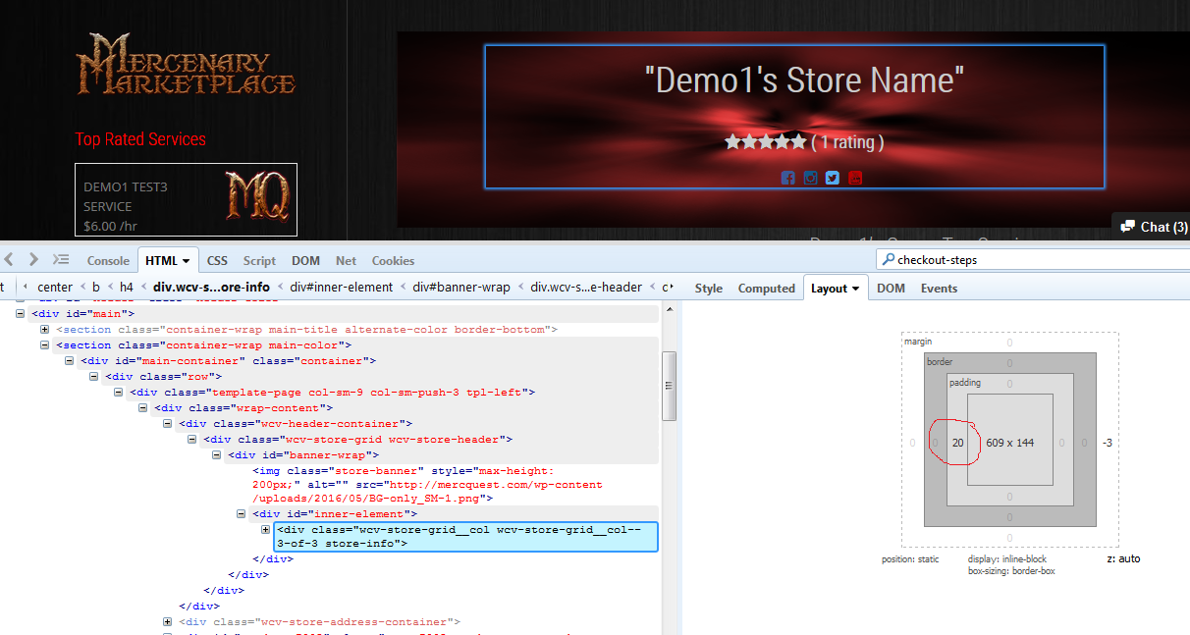Open the Facebook social icon
The height and width of the screenshot is (635, 1190).
tap(787, 178)
